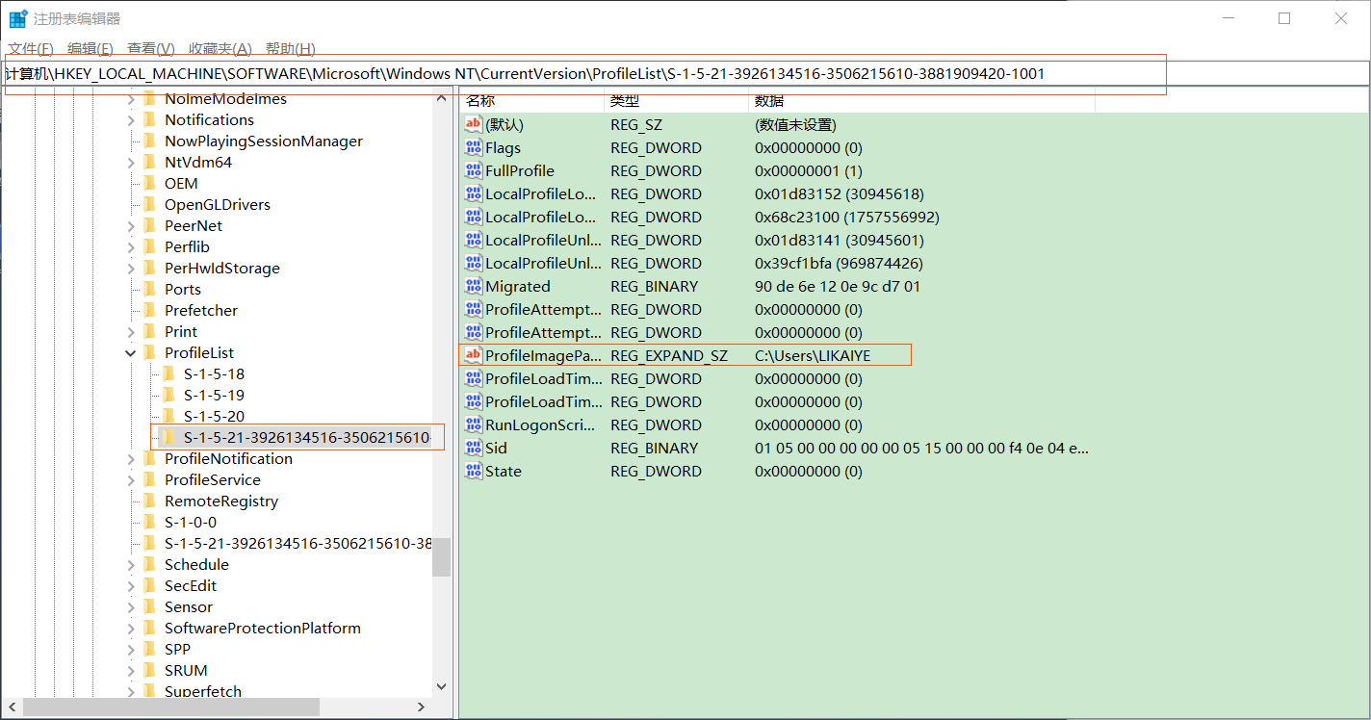Click the tree pane down scroll arrow

(x=442, y=686)
